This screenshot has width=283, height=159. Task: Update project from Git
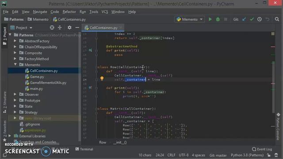tap(244, 19)
